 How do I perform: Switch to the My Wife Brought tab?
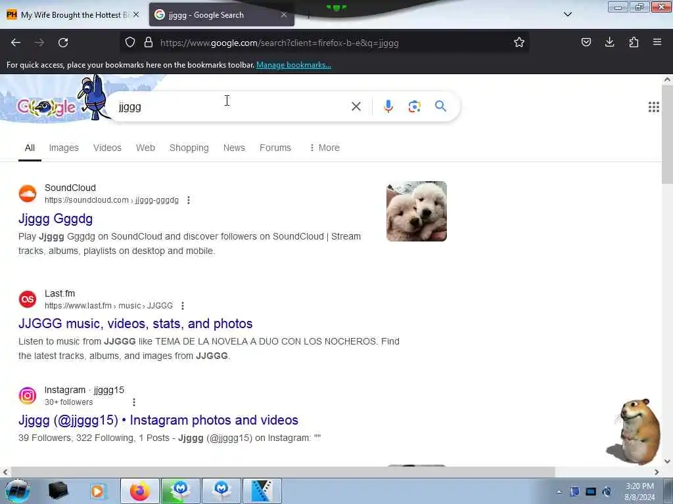tap(74, 14)
